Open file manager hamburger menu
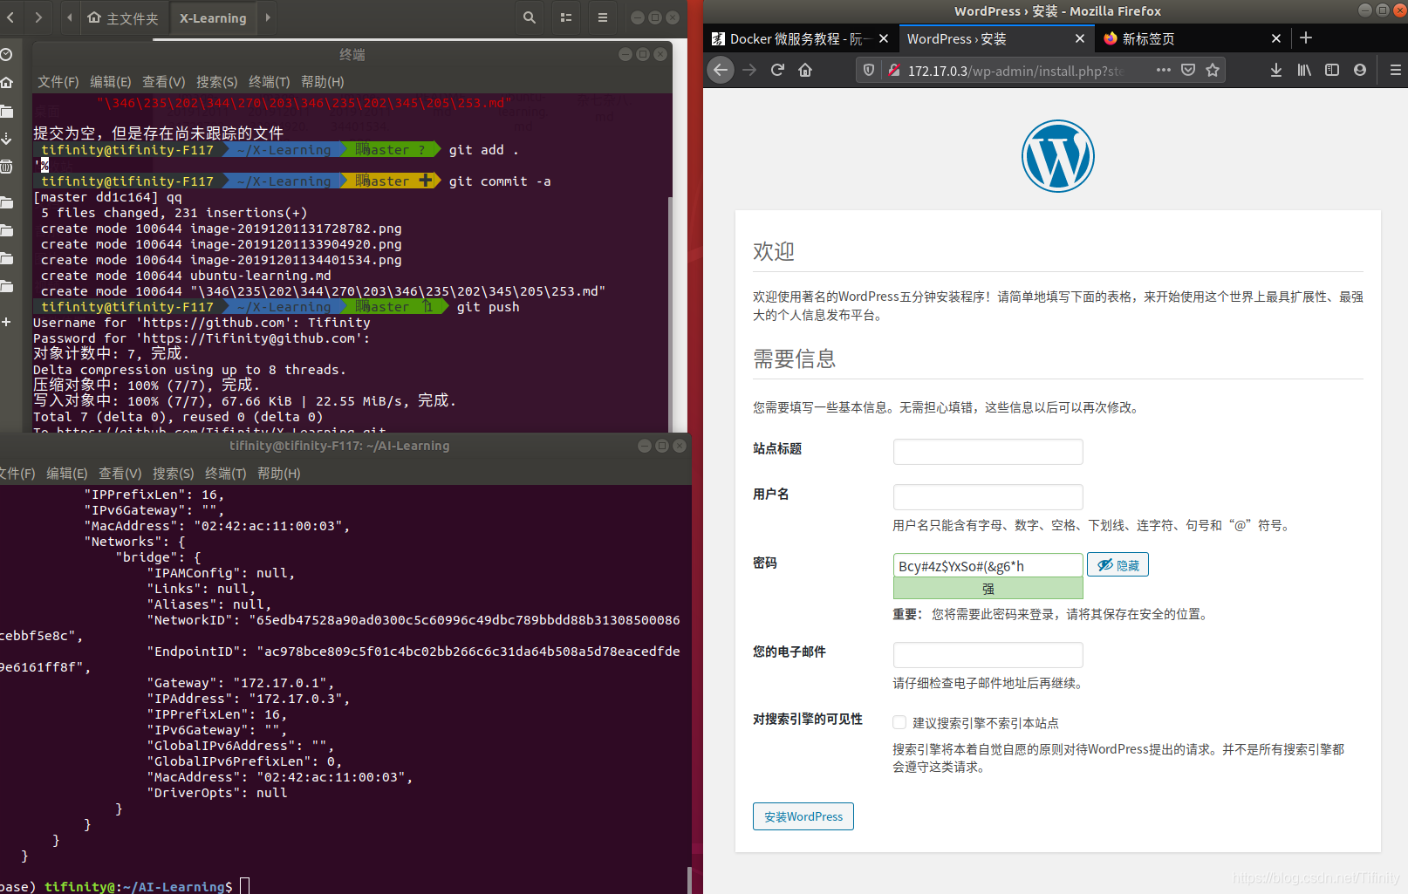Viewport: 1408px width, 894px height. [x=602, y=17]
